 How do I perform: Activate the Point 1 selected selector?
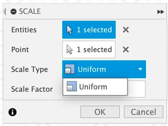tap(89, 49)
